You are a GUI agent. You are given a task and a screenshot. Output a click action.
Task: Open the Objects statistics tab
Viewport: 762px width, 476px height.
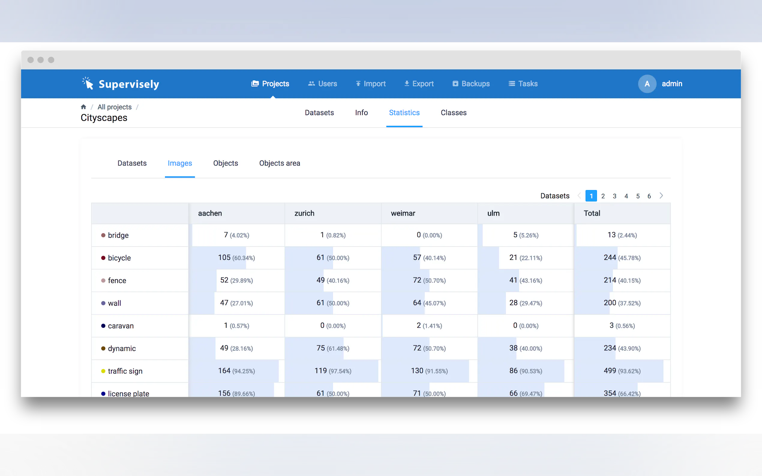(x=226, y=163)
